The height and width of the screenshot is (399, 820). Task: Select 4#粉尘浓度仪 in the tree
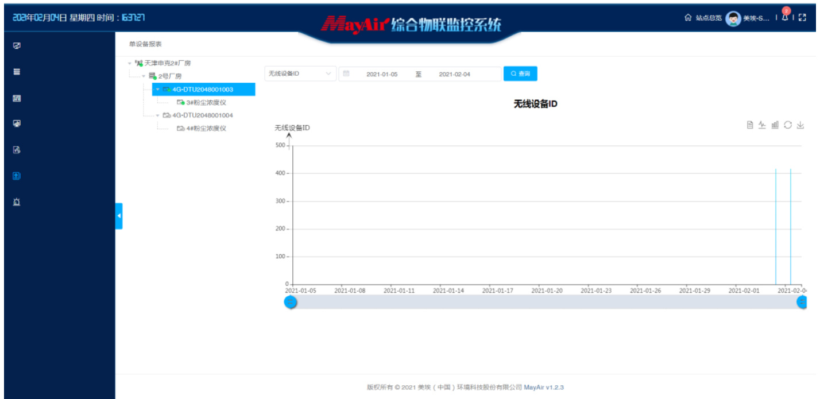[206, 128]
